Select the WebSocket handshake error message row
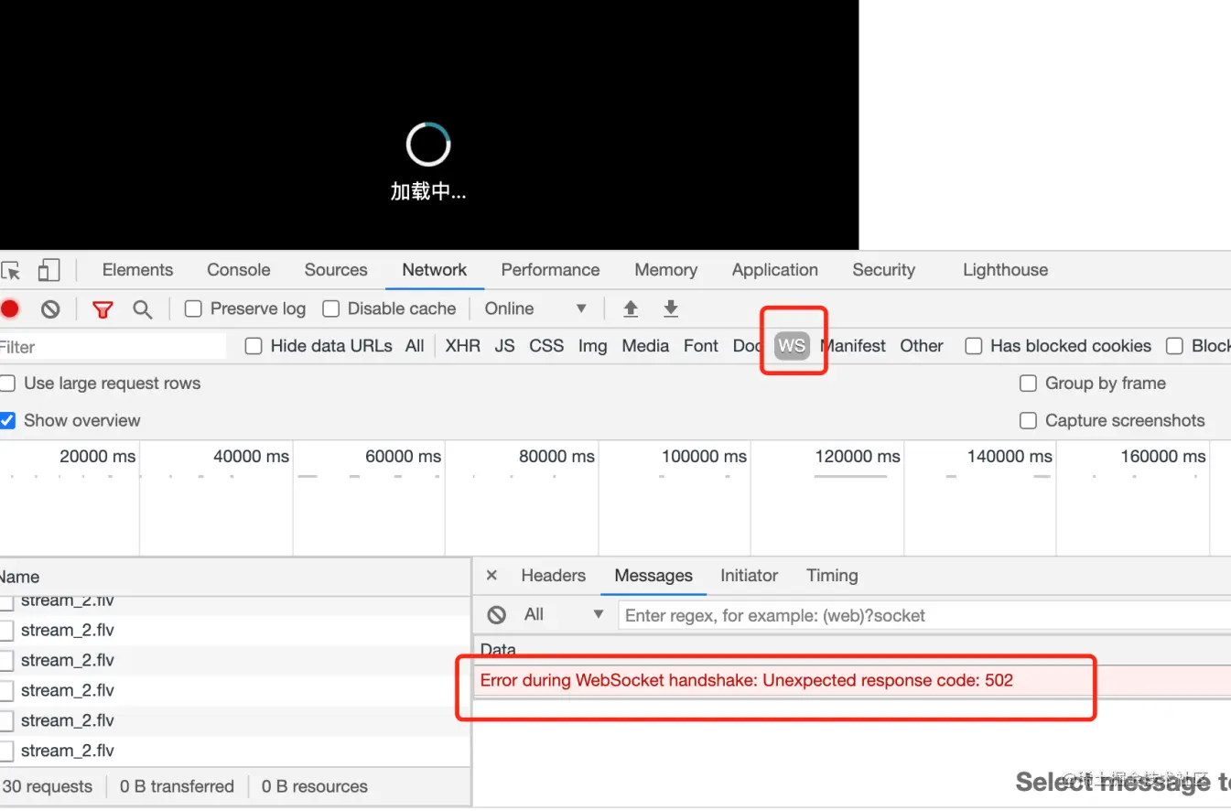This screenshot has height=811, width=1231. coord(852,680)
